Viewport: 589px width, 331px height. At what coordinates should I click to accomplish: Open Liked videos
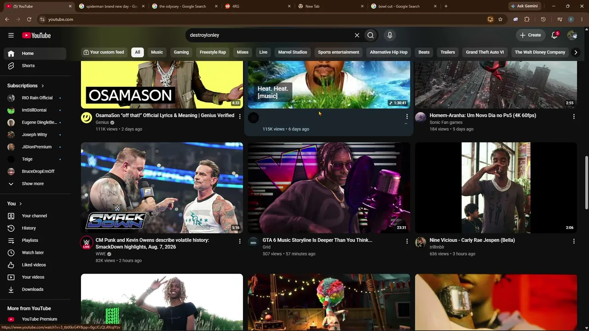(35, 265)
